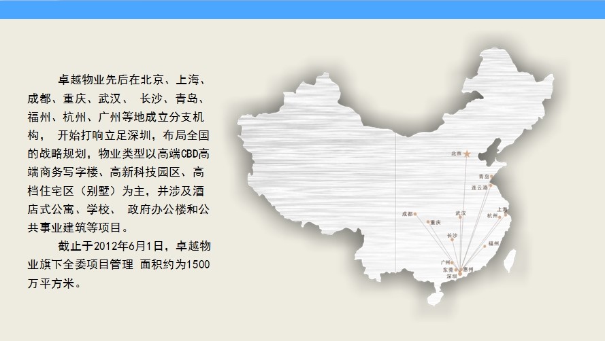
Task: Click the 成都 map label
Action: pyautogui.click(x=407, y=214)
